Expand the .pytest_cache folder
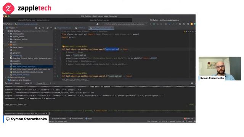The height and width of the screenshot is (137, 244). pyautogui.click(x=8, y=37)
